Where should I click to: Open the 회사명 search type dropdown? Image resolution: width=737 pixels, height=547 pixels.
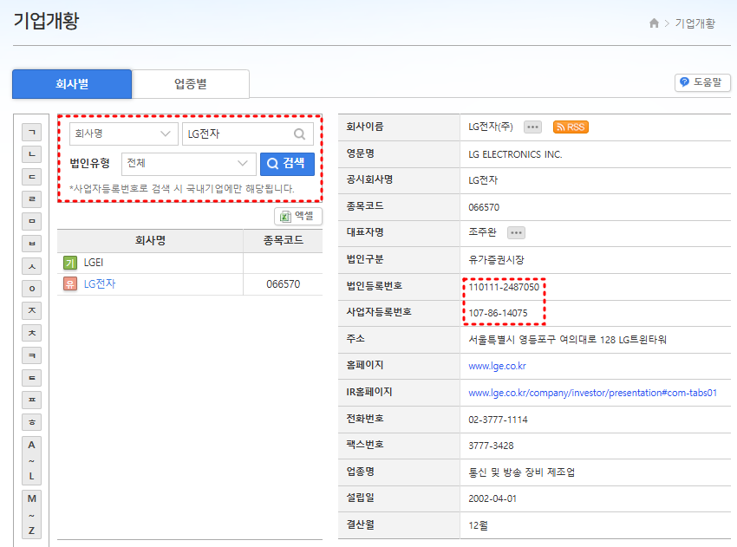click(x=124, y=133)
